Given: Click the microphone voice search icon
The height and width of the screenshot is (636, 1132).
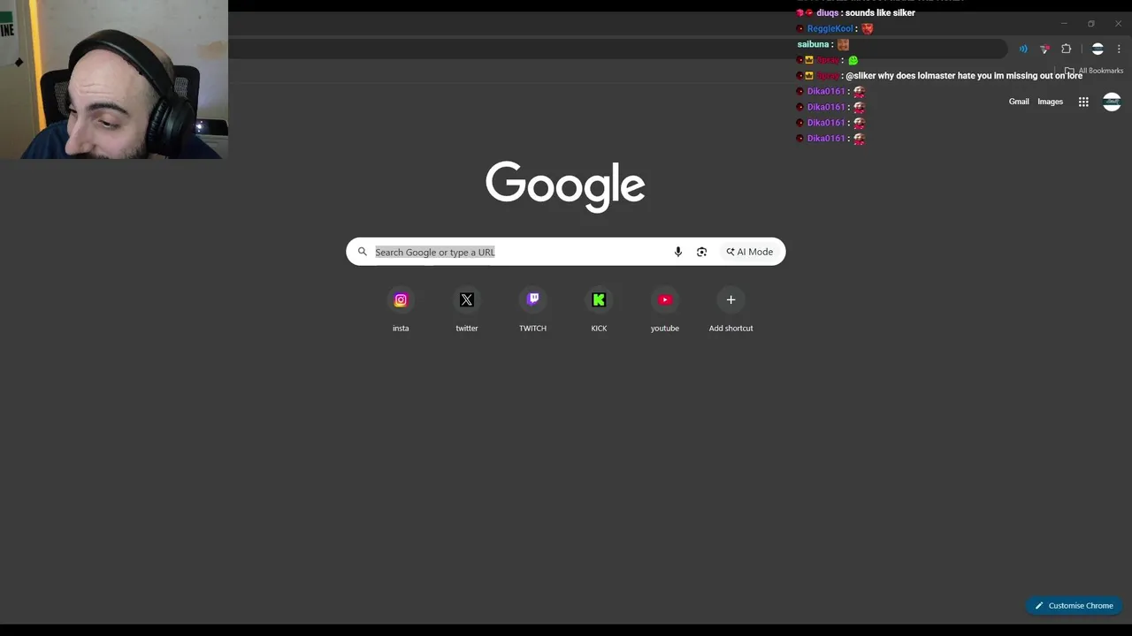Looking at the screenshot, I should click(677, 252).
